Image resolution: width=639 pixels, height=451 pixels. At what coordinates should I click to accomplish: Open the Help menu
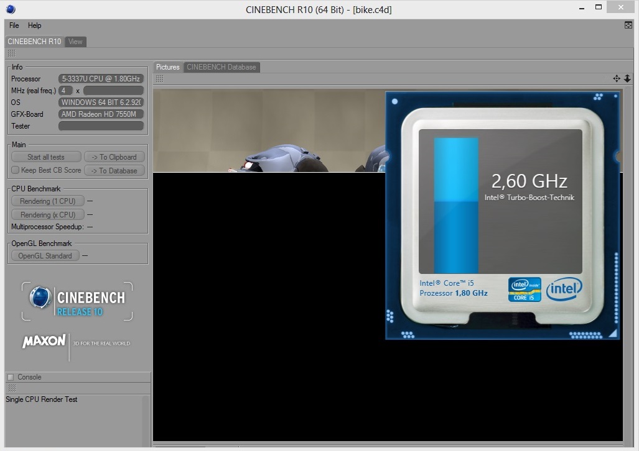(x=35, y=25)
